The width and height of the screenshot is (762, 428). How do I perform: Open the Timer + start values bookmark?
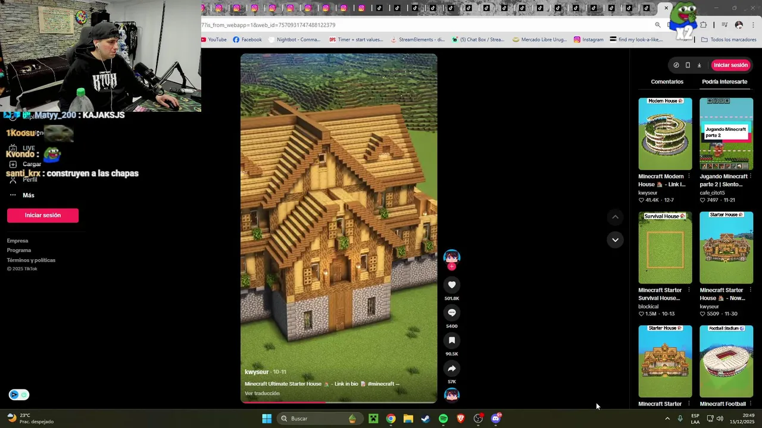point(356,40)
